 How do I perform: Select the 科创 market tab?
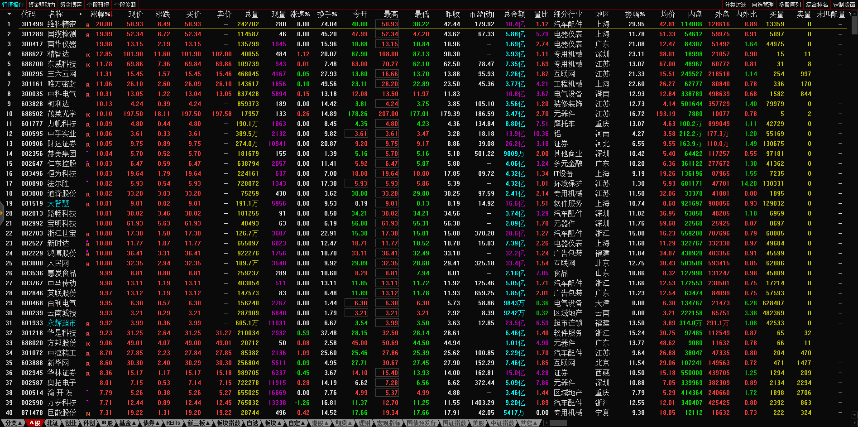89,423
